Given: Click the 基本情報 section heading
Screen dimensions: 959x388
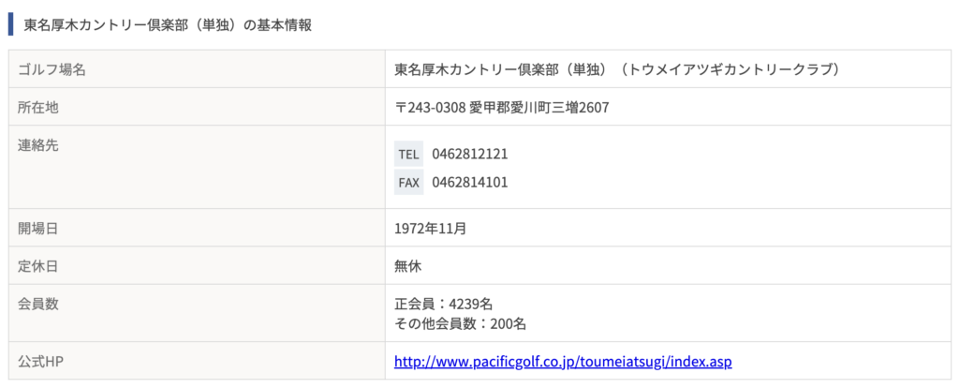Looking at the screenshot, I should pyautogui.click(x=169, y=25).
